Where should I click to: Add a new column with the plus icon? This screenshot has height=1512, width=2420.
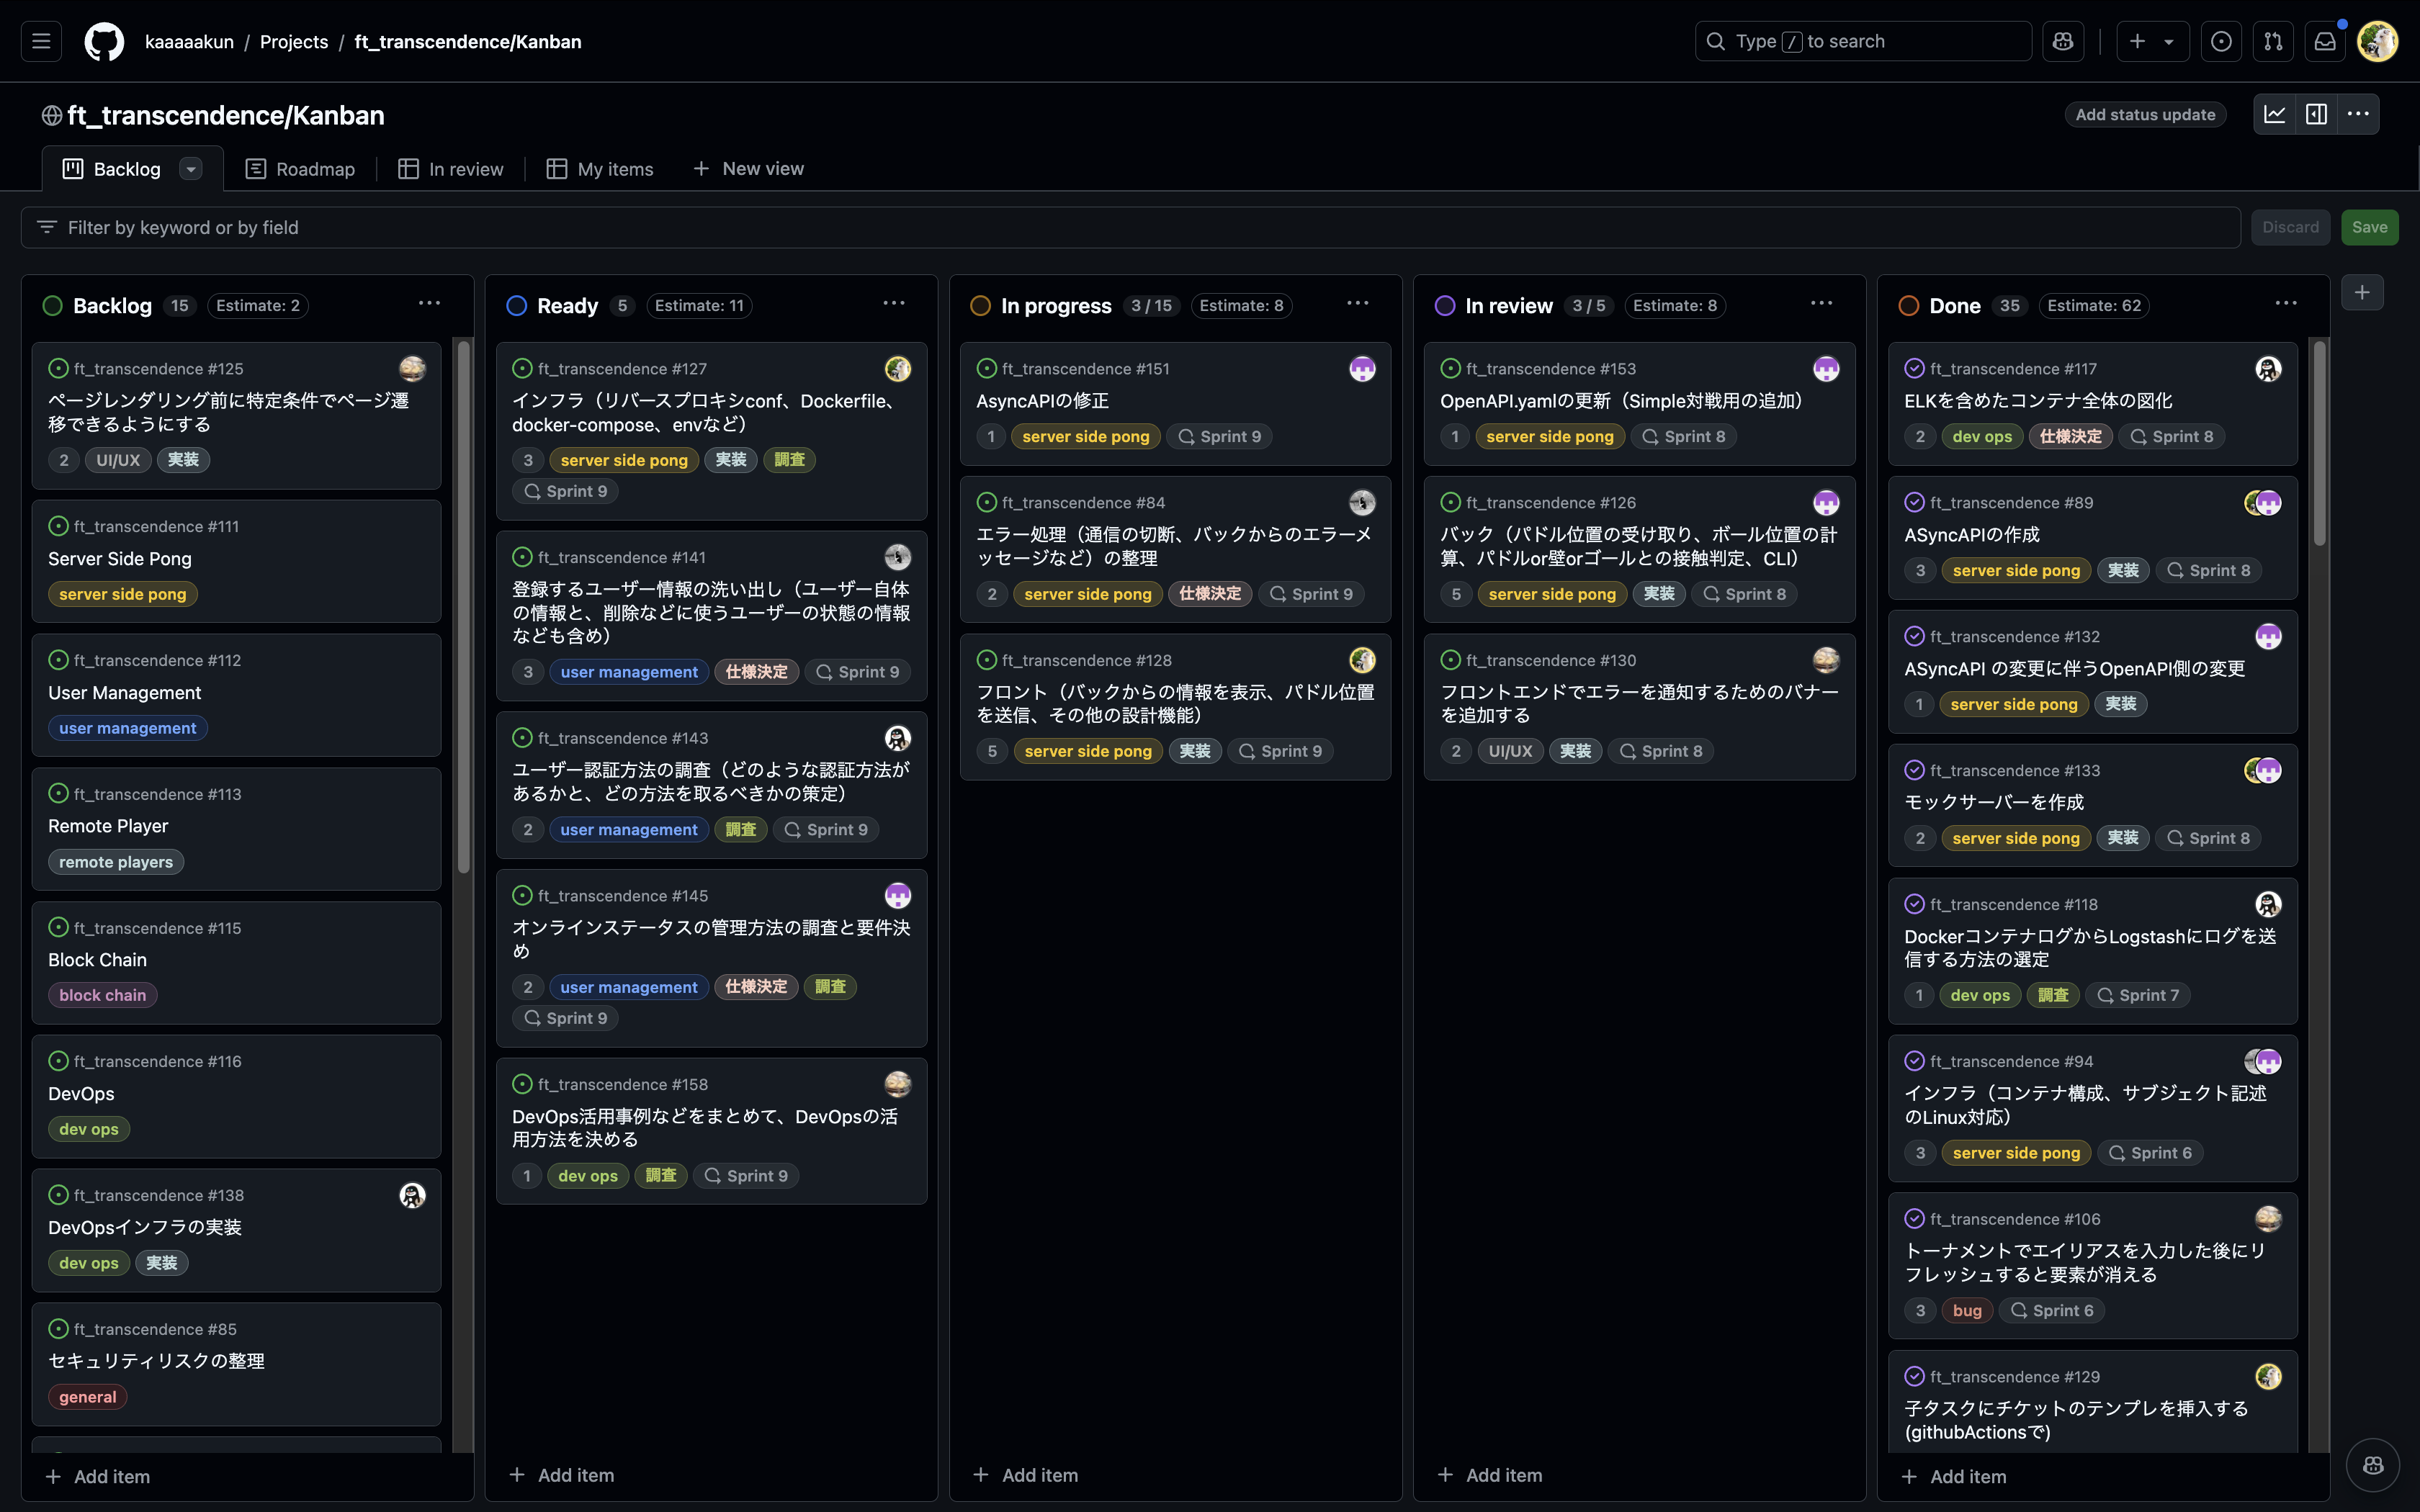(x=2362, y=291)
